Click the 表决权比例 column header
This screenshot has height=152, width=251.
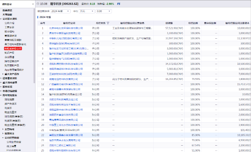[x=210, y=23]
